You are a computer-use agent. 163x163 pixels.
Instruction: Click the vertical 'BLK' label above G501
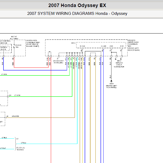[110, 76]
